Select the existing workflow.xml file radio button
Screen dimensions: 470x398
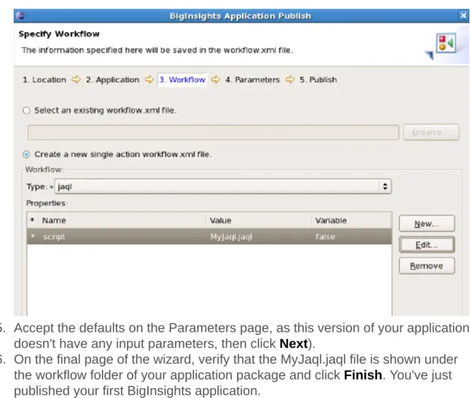pos(26,110)
